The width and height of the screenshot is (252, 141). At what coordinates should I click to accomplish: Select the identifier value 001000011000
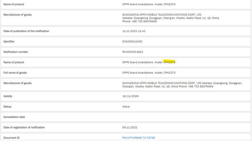click(x=132, y=42)
